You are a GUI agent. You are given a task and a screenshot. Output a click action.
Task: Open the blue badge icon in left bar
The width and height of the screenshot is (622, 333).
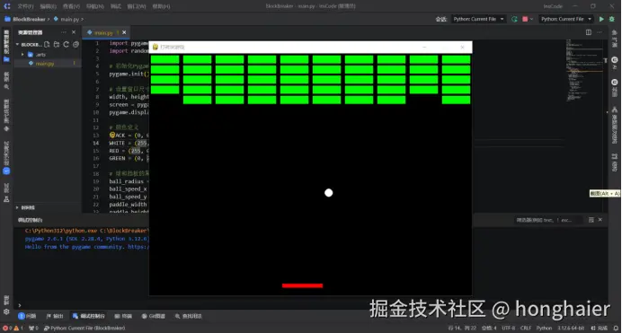pos(6,171)
